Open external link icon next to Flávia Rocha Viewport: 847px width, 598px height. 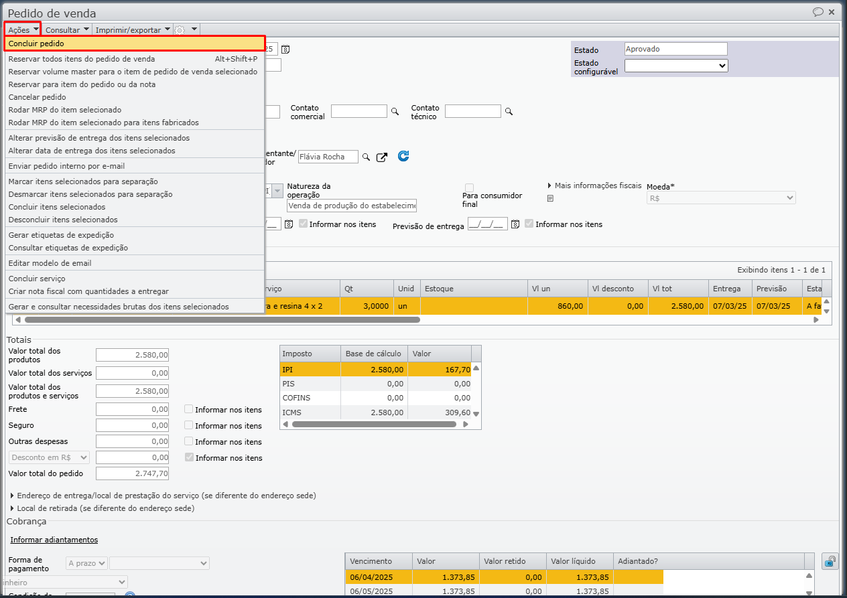tap(382, 157)
